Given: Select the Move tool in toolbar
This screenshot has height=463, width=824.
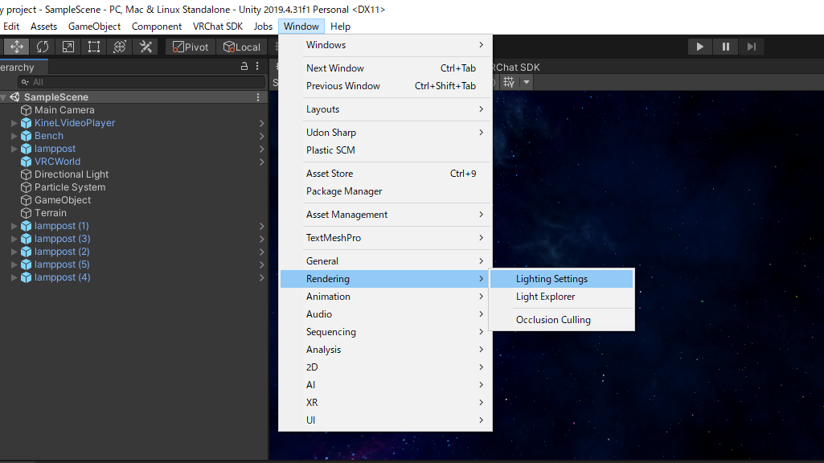Looking at the screenshot, I should [16, 47].
